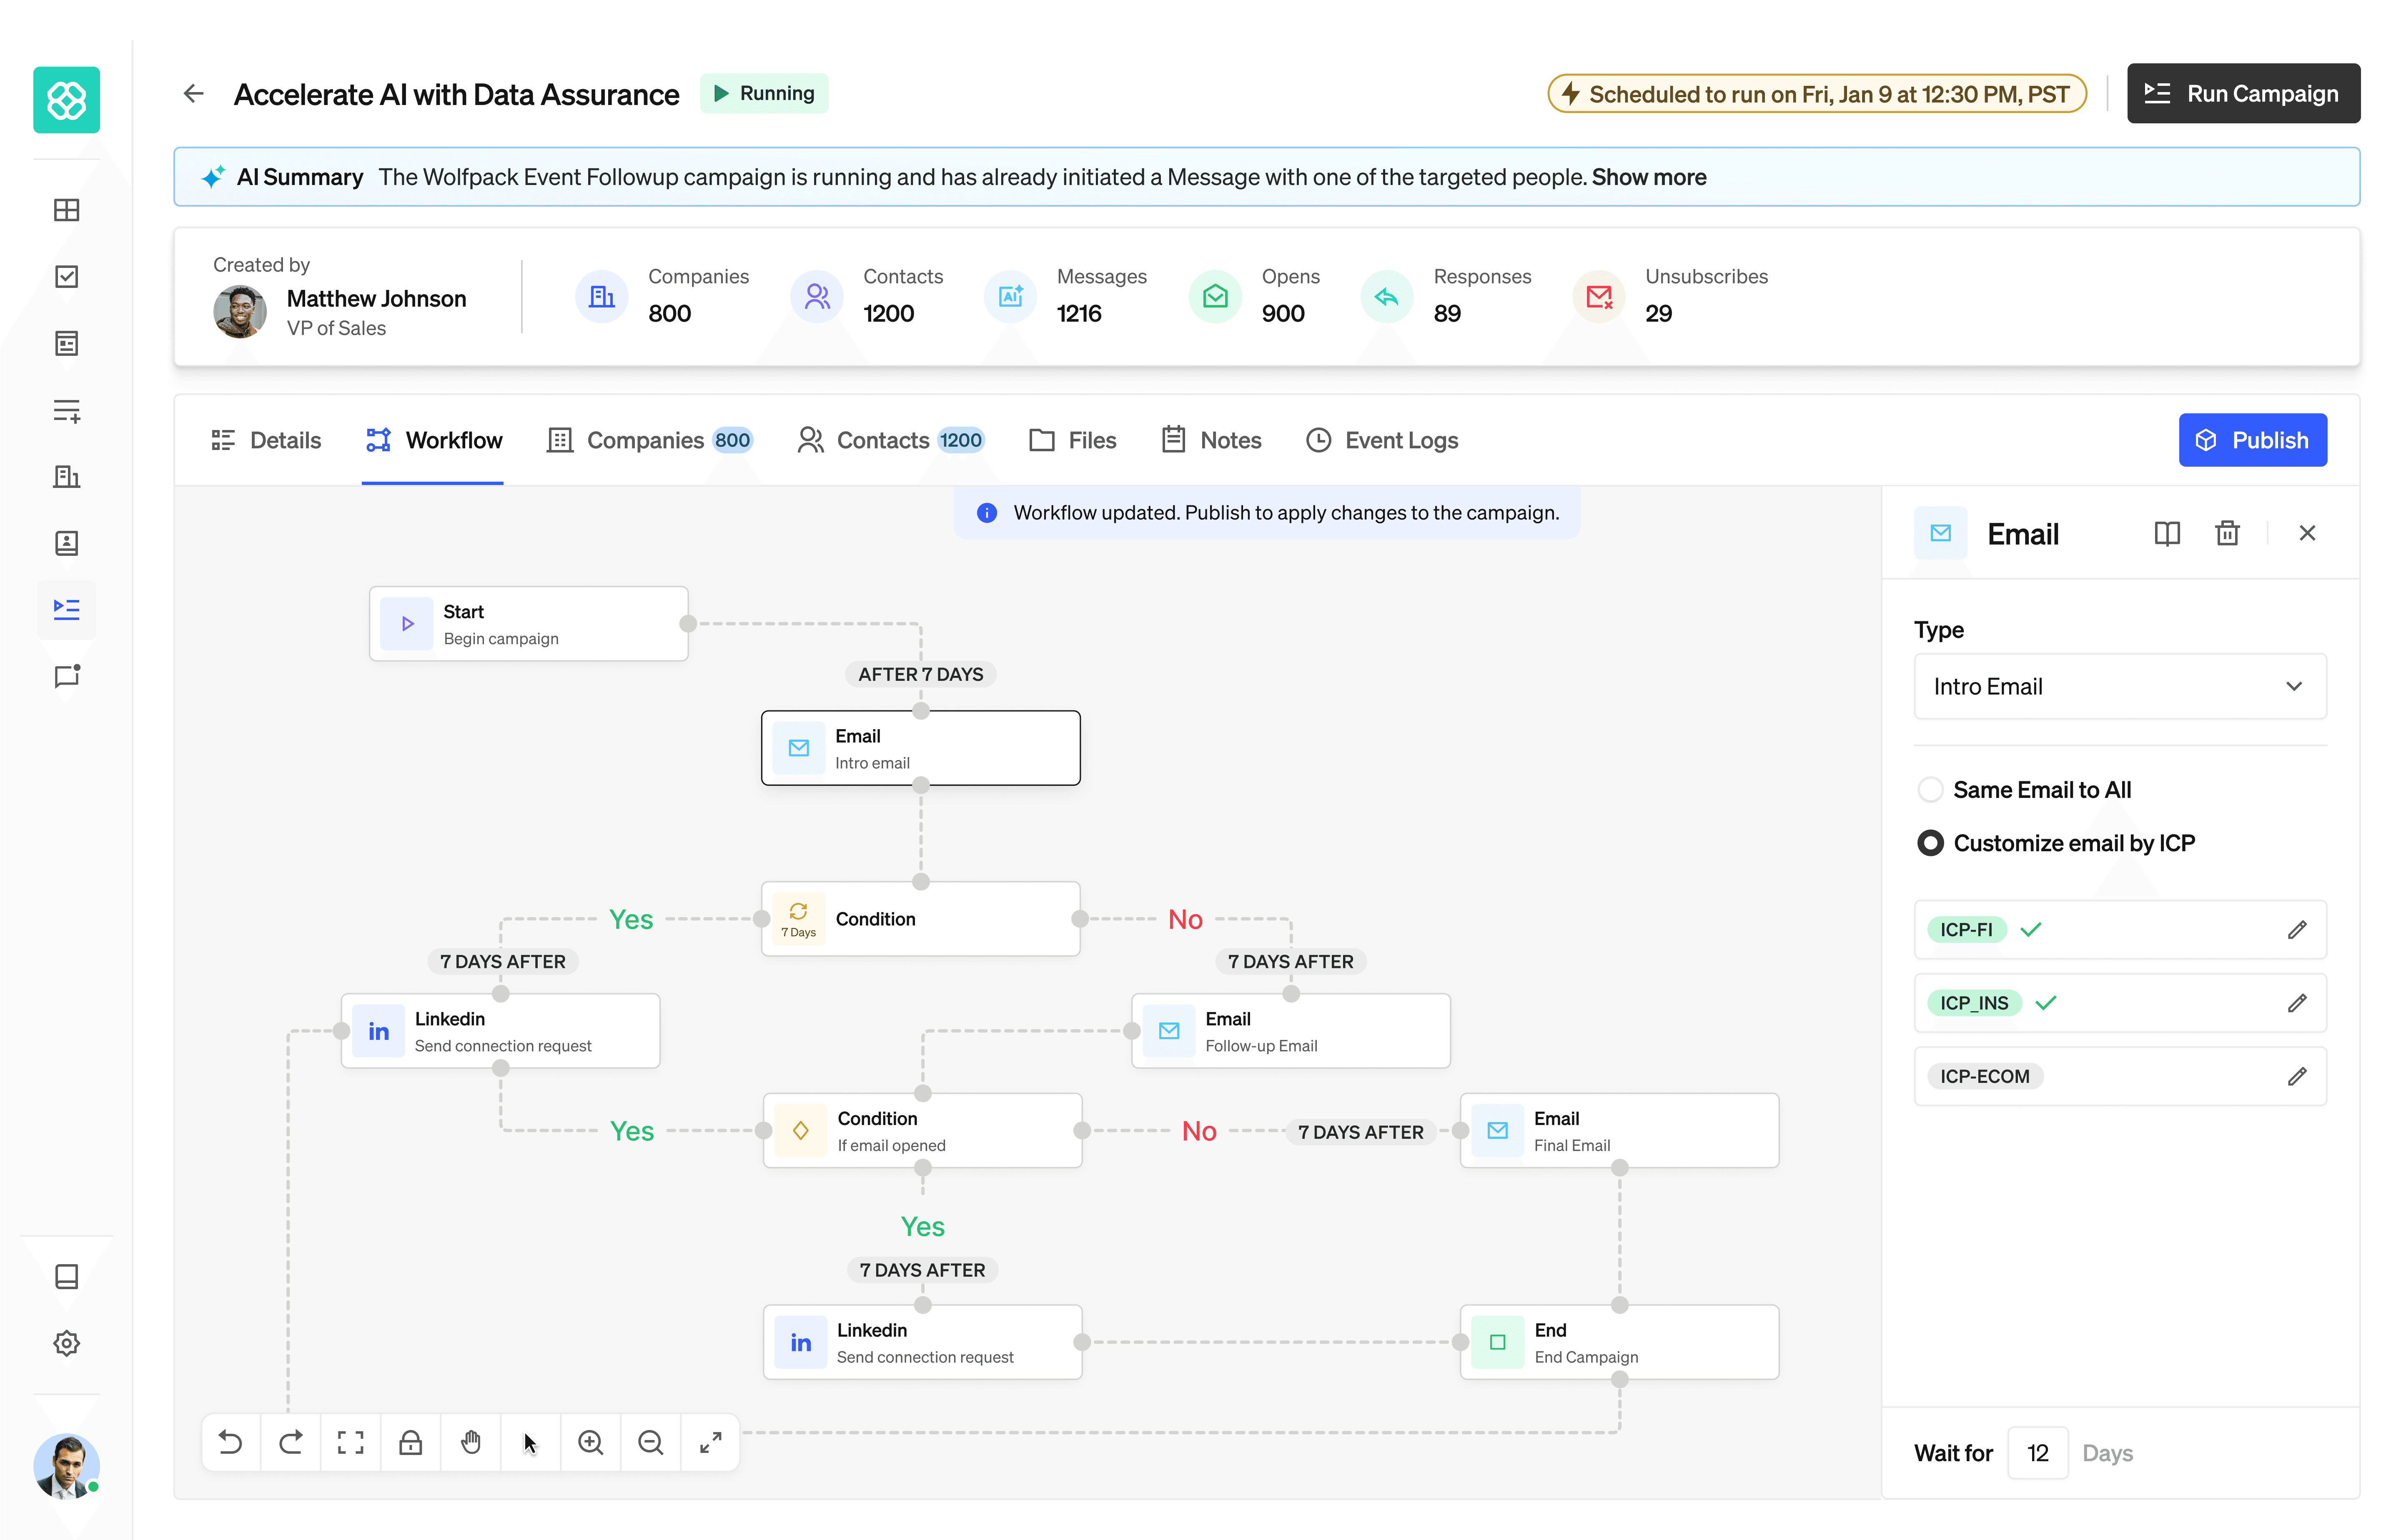Click the fit-to-screen frame tool

pyautogui.click(x=351, y=1442)
